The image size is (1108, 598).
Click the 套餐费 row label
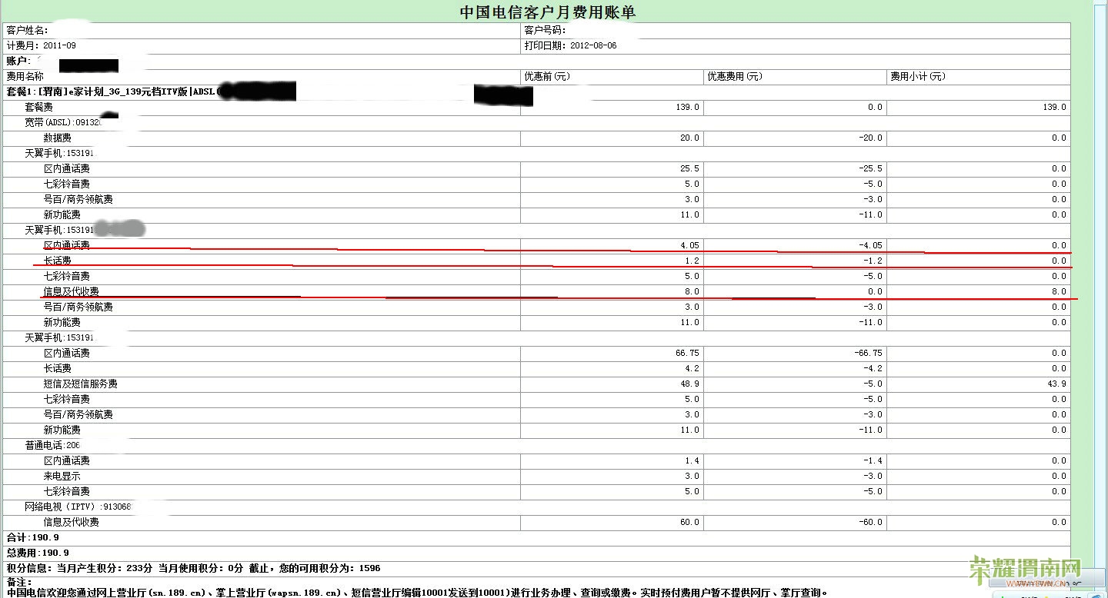39,108
